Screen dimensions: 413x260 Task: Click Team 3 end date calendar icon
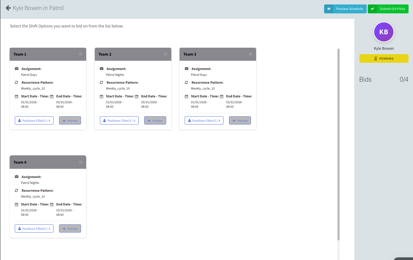[x=222, y=96]
